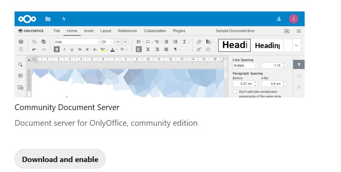
Task: Increase font size with up arrow button
Action: pyautogui.click(x=118, y=42)
